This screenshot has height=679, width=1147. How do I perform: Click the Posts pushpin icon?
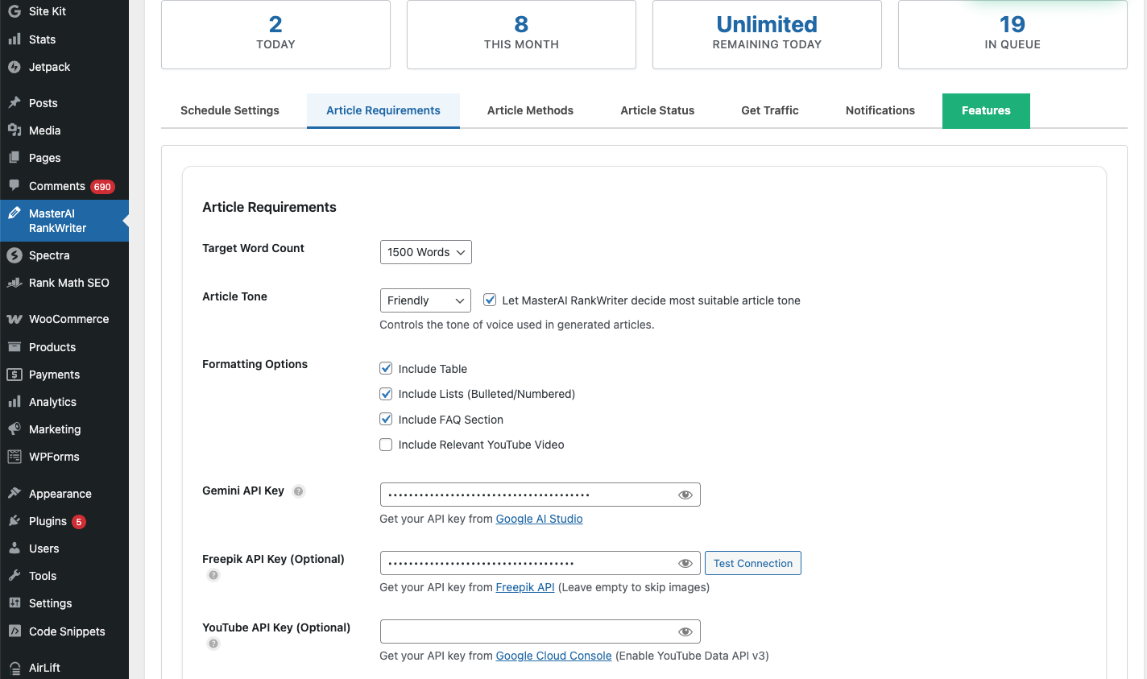[x=14, y=103]
